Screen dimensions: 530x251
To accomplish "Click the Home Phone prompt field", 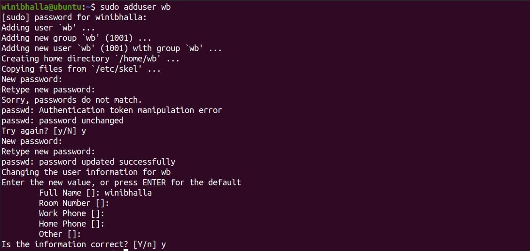I will pyautogui.click(x=71, y=224).
